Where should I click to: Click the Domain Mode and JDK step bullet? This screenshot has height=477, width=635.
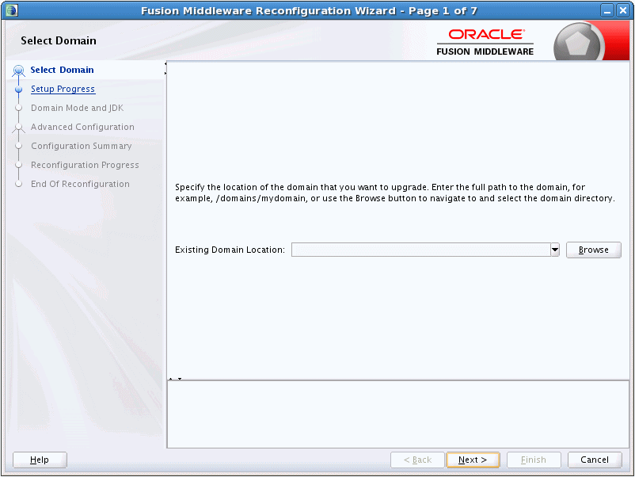tap(19, 109)
